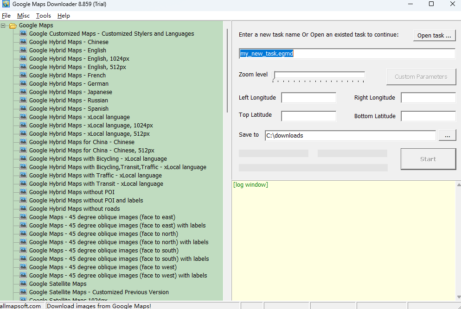The width and height of the screenshot is (461, 309).
Task: Click the icon for Google Hybrid Maps - French
Action: tap(23, 75)
